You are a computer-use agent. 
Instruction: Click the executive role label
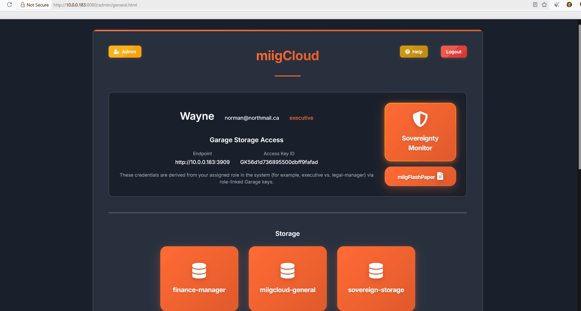pos(301,118)
